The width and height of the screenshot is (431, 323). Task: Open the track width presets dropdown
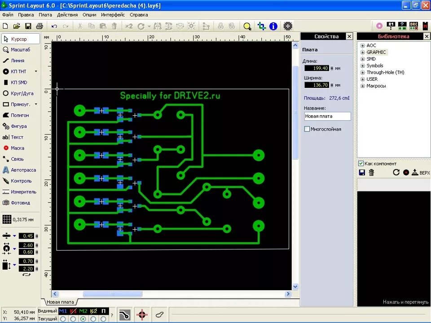pyautogui.click(x=14, y=236)
